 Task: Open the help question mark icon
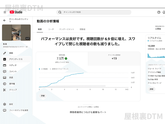pyautogui.click(x=159, y=12)
